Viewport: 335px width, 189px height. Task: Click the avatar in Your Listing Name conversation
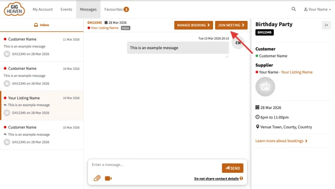pyautogui.click(x=7, y=113)
